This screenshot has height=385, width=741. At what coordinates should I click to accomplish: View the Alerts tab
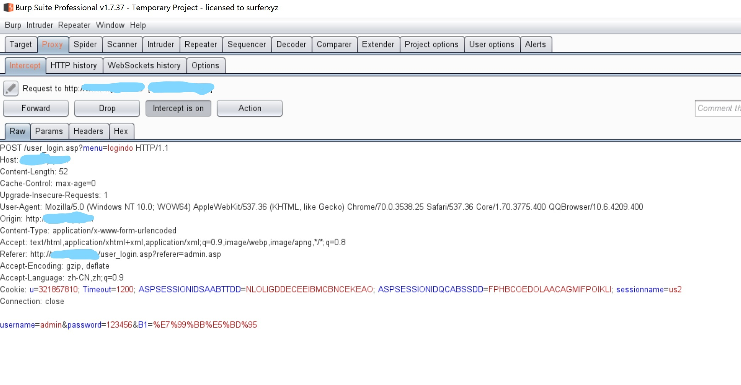click(535, 44)
